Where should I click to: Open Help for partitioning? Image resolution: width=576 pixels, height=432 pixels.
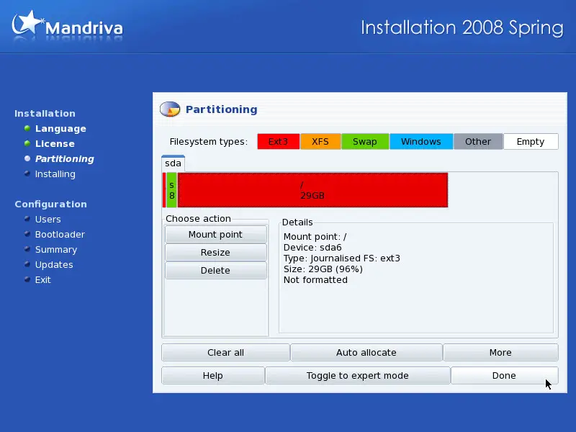click(x=212, y=375)
